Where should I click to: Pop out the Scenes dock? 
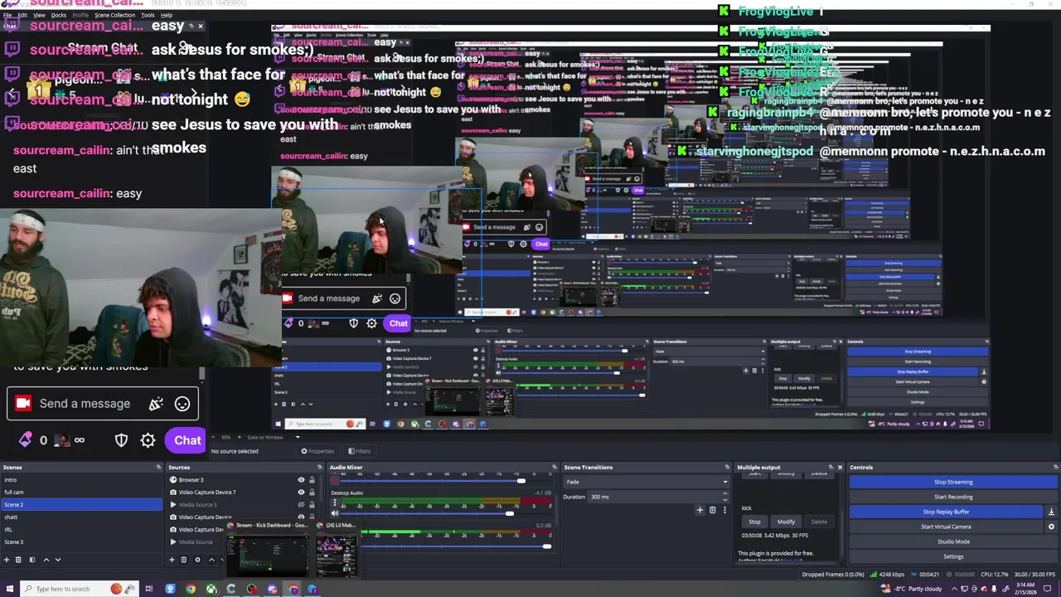point(158,467)
